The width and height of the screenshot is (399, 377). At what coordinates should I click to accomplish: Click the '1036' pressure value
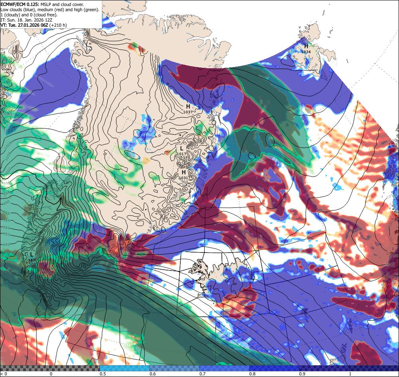(306, 51)
